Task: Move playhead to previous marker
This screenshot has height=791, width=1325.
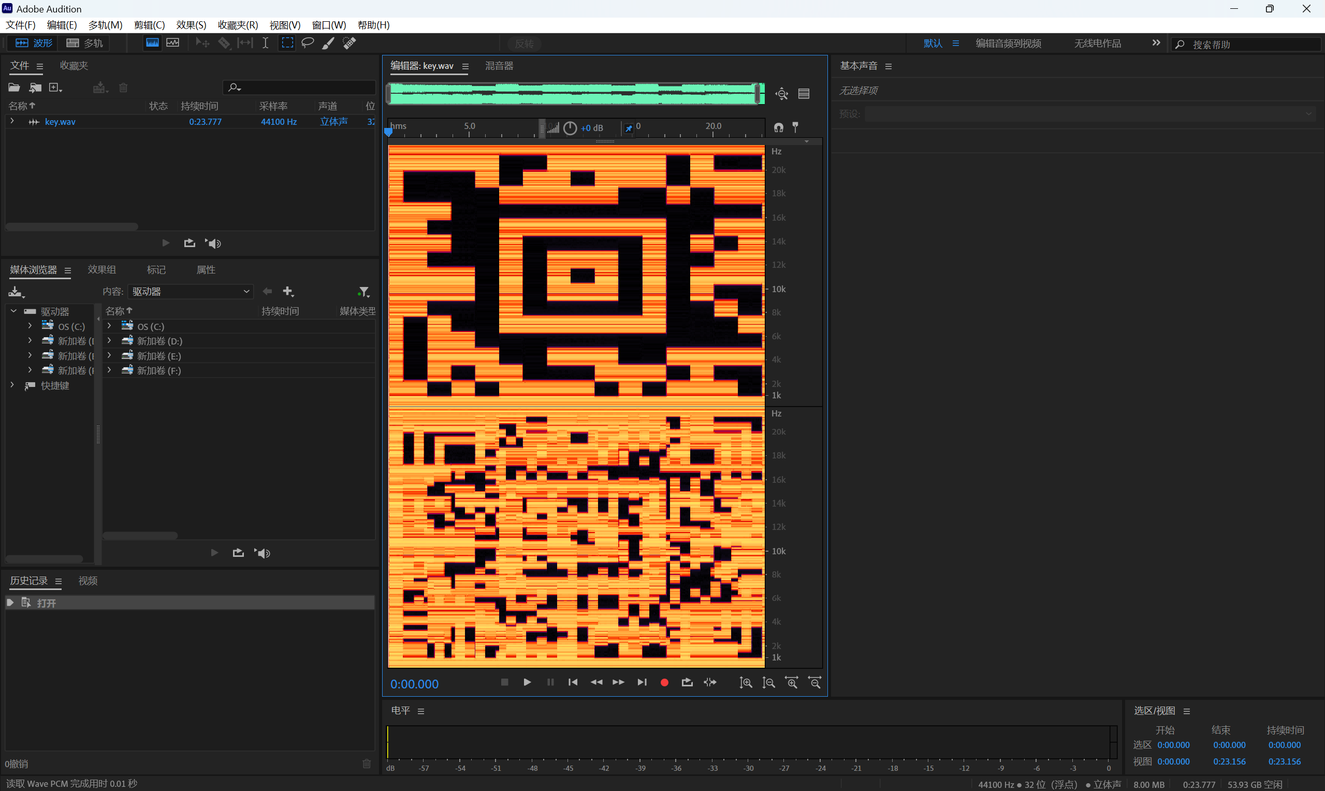Action: click(x=573, y=682)
